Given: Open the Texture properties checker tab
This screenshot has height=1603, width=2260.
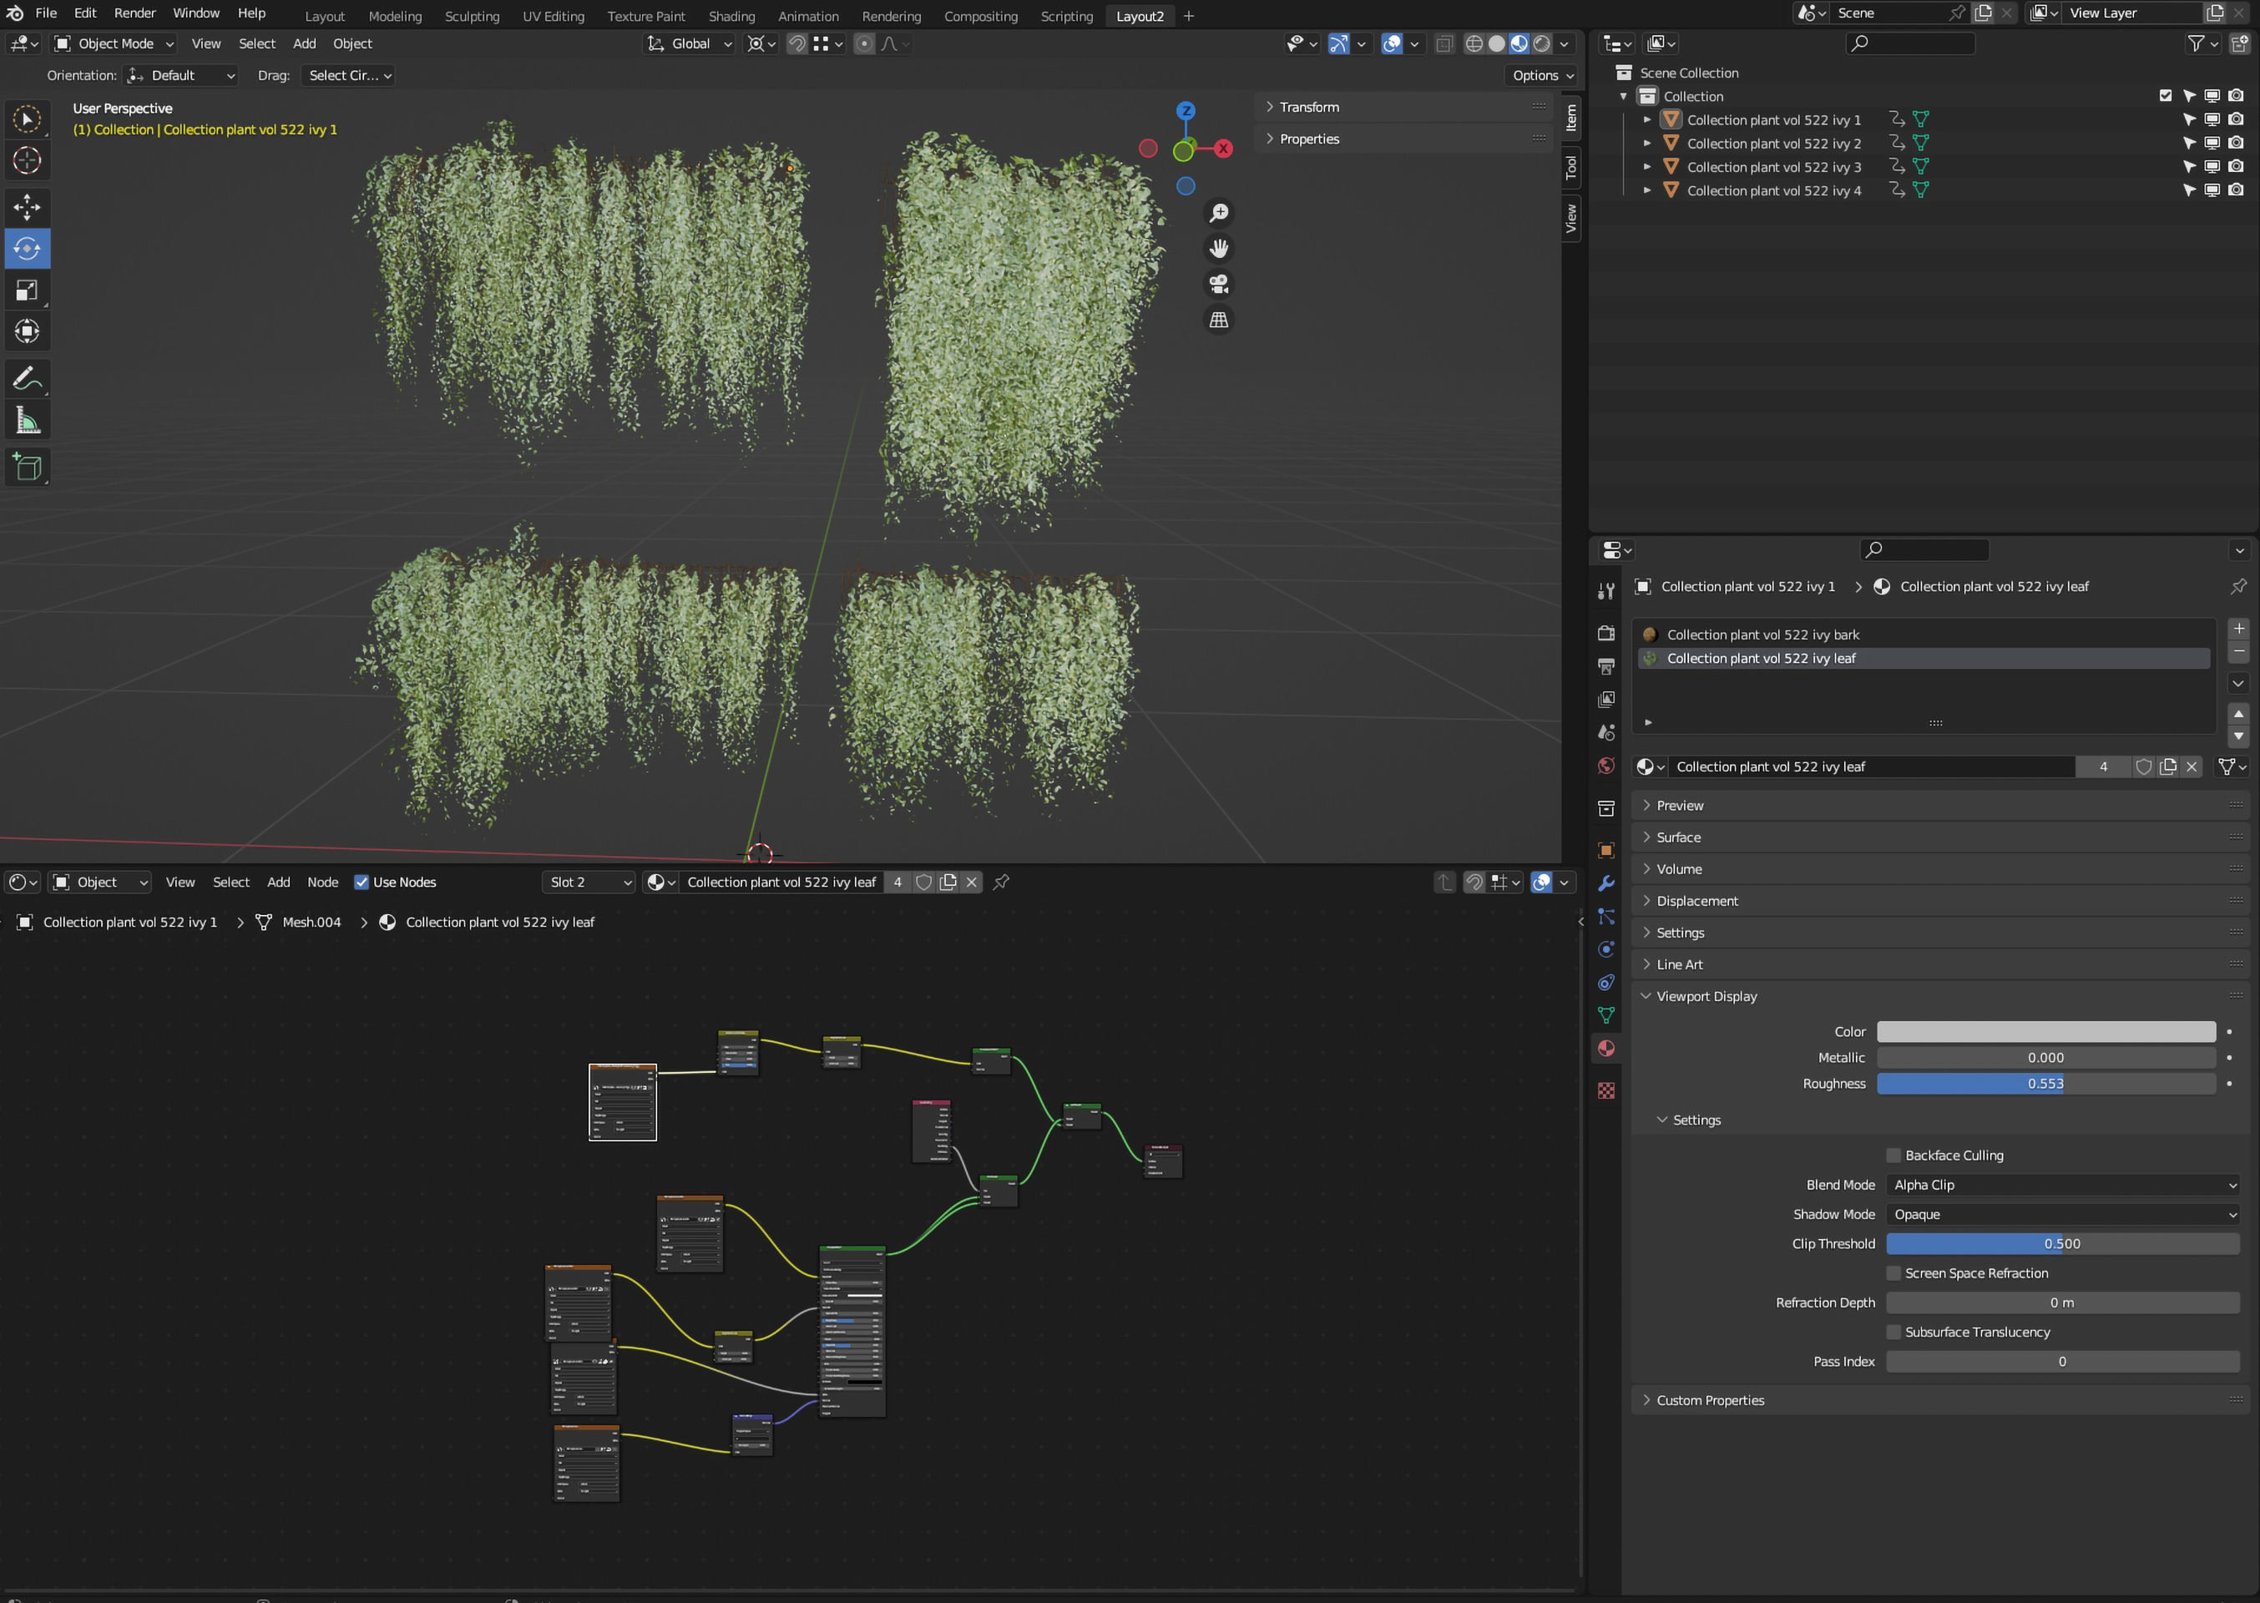Looking at the screenshot, I should coord(1606,1090).
